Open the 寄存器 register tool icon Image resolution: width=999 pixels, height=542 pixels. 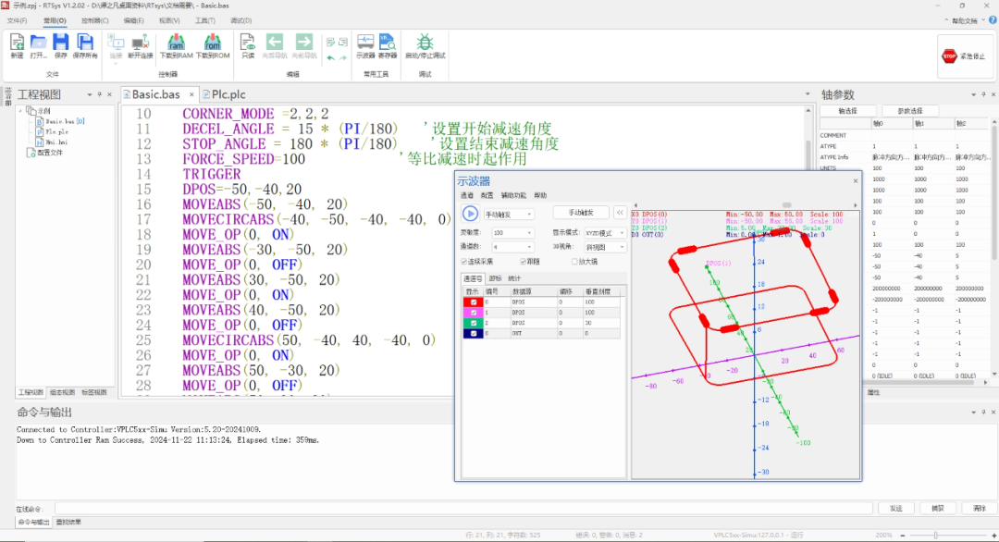[x=387, y=43]
